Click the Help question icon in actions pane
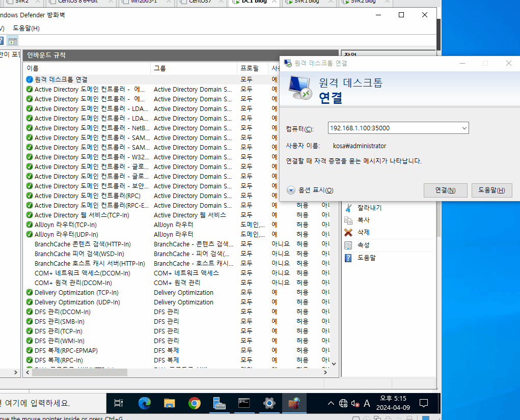This screenshot has width=520, height=420. 348,258
